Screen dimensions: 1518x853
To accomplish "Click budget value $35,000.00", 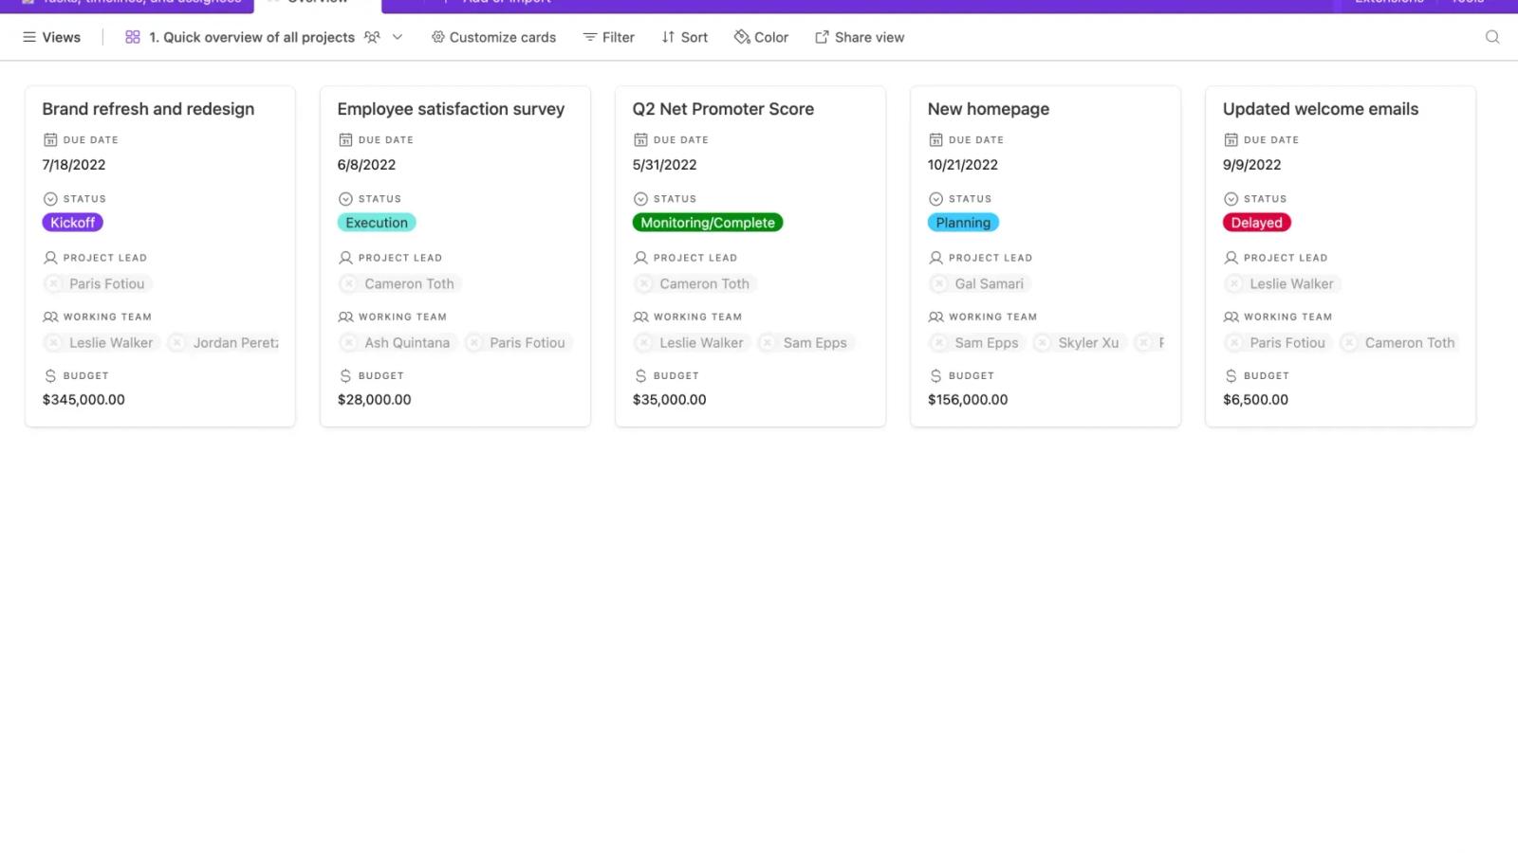I will pos(669,399).
